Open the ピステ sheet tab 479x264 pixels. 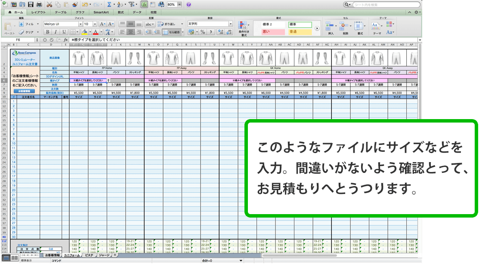89,255
